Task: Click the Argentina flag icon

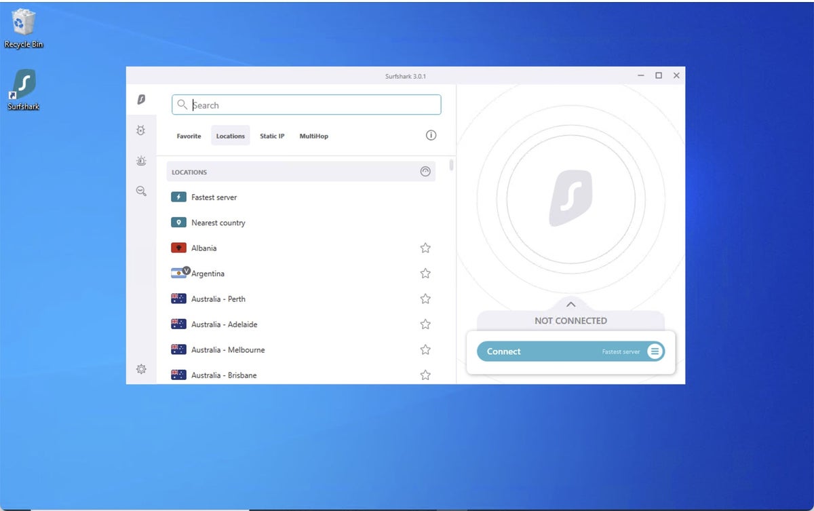Action: point(179,273)
